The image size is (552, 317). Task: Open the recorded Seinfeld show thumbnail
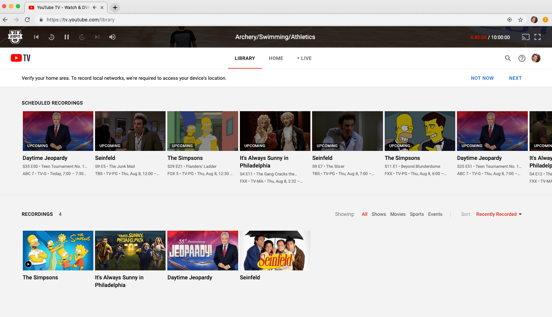(275, 250)
